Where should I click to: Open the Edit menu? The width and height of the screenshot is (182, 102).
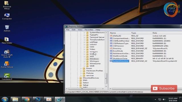coord(73,30)
